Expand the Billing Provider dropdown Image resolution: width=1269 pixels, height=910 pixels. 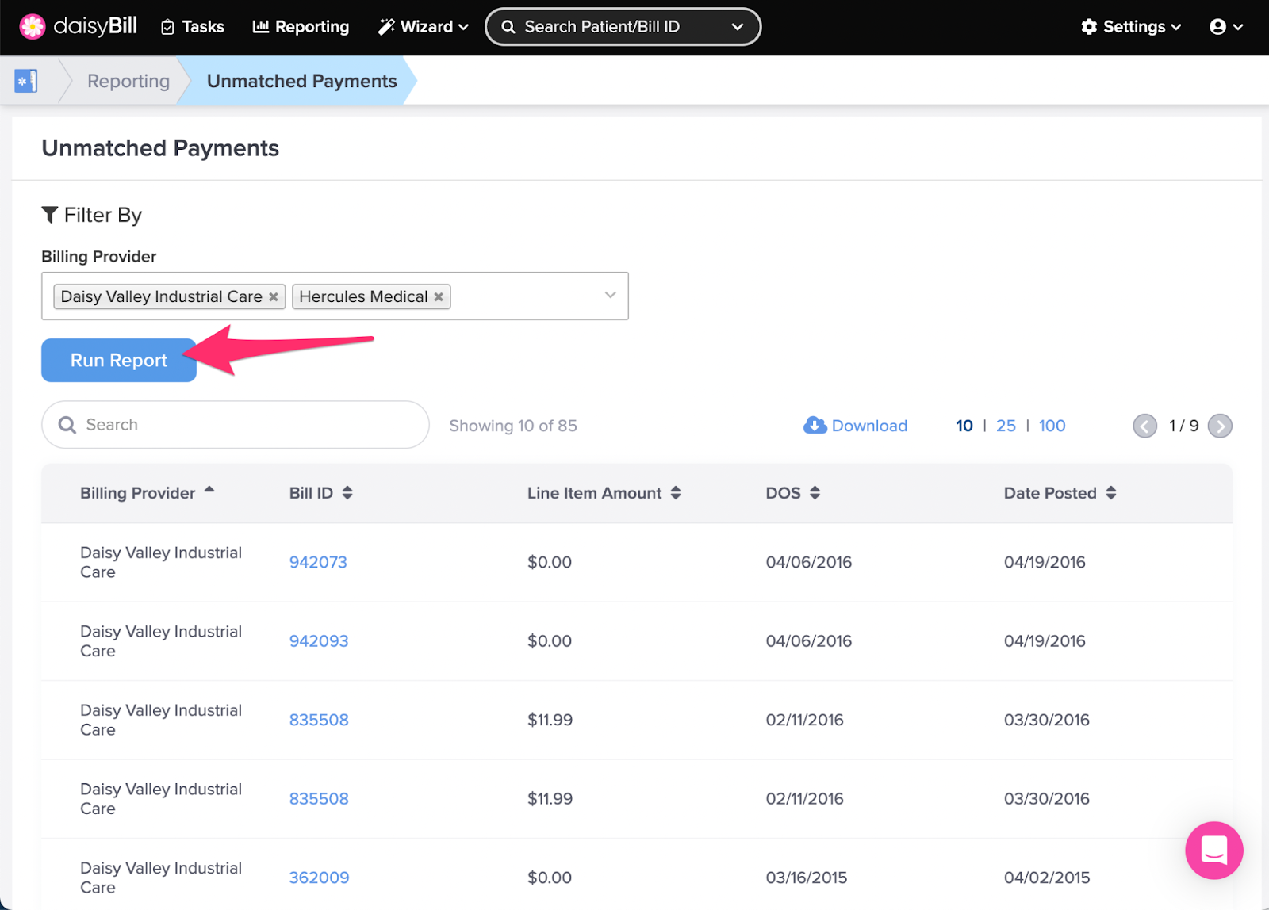pyautogui.click(x=610, y=295)
